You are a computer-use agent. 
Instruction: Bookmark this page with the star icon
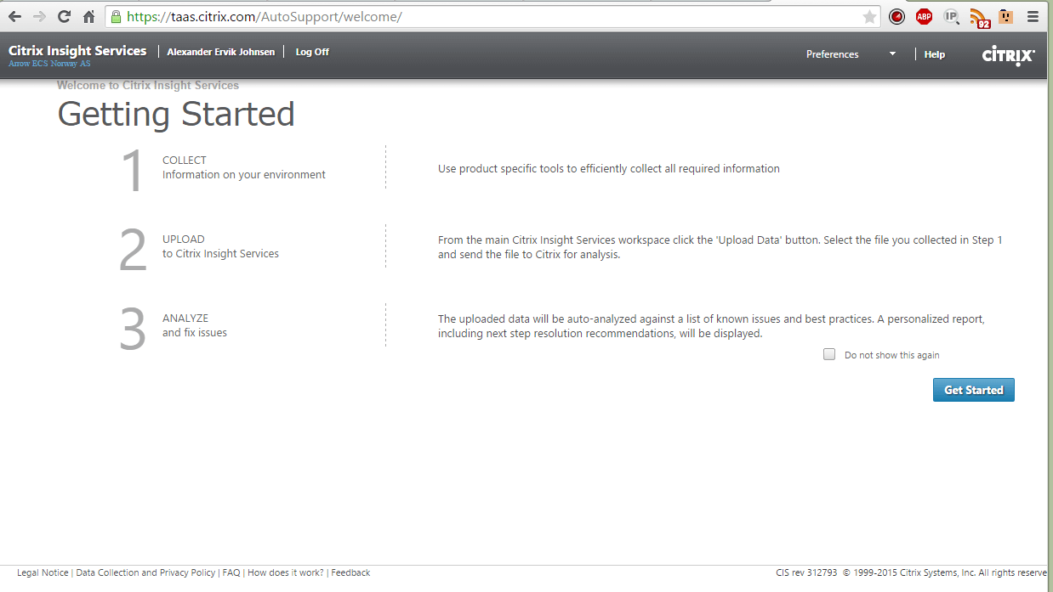point(869,17)
